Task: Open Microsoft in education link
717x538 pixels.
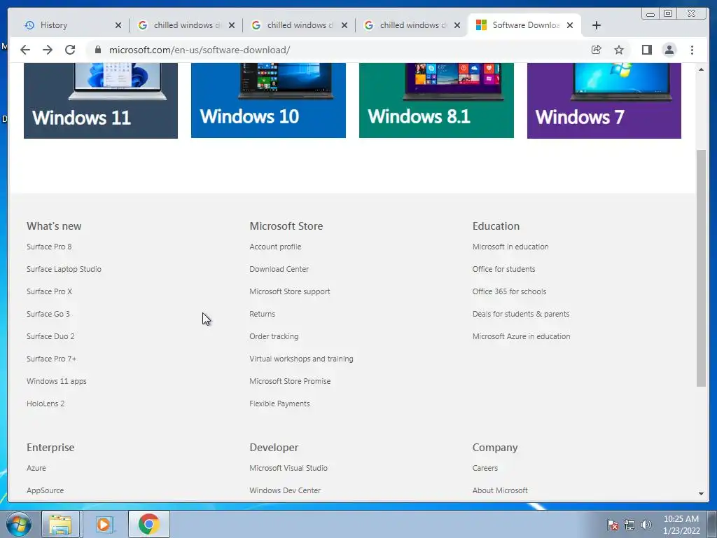Action: [510, 247]
